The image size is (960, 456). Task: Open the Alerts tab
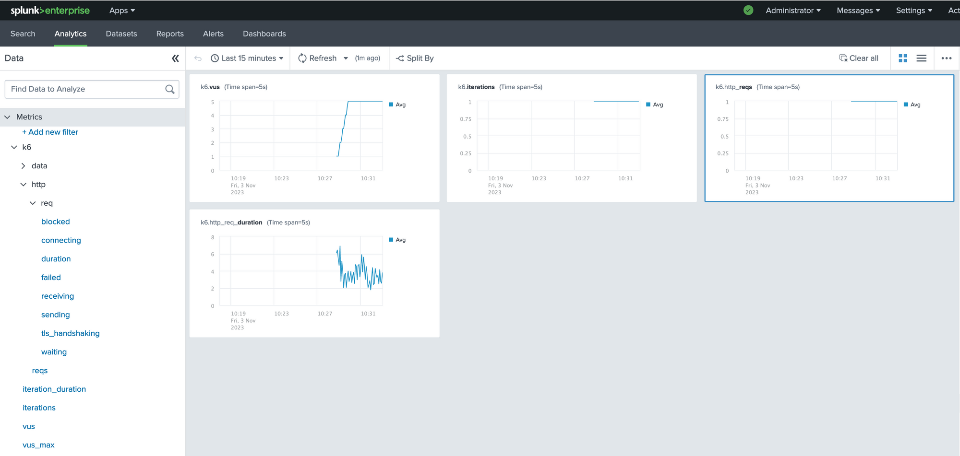[x=213, y=34]
